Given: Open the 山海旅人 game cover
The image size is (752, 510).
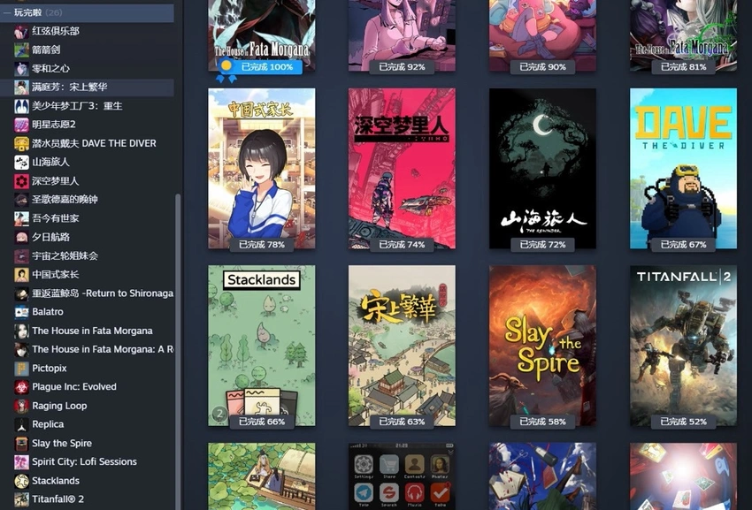Looking at the screenshot, I should point(542,168).
